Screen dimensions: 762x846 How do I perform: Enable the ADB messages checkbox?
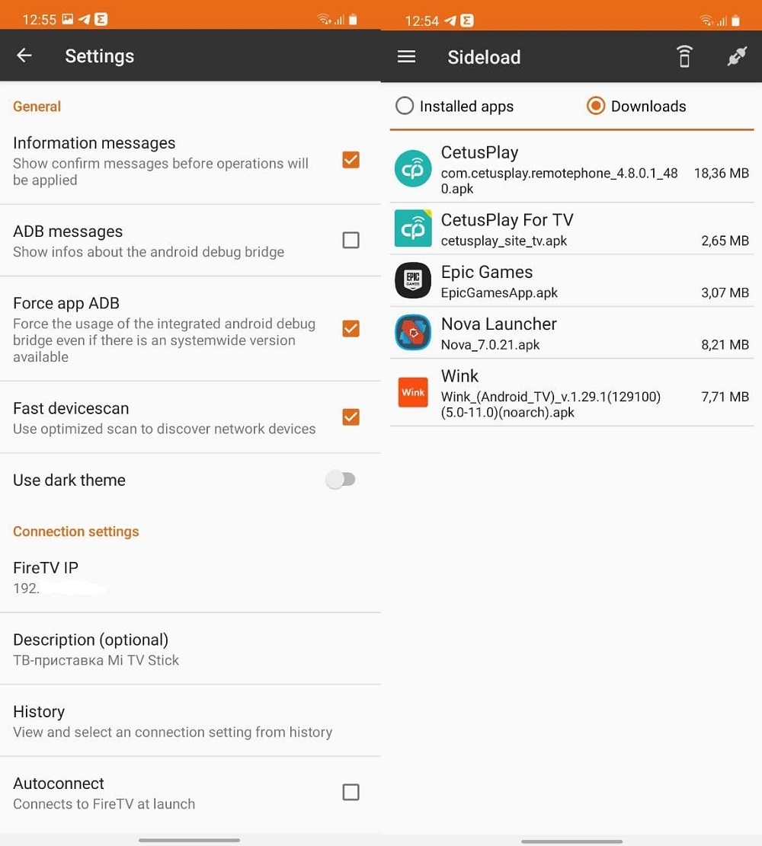point(351,240)
